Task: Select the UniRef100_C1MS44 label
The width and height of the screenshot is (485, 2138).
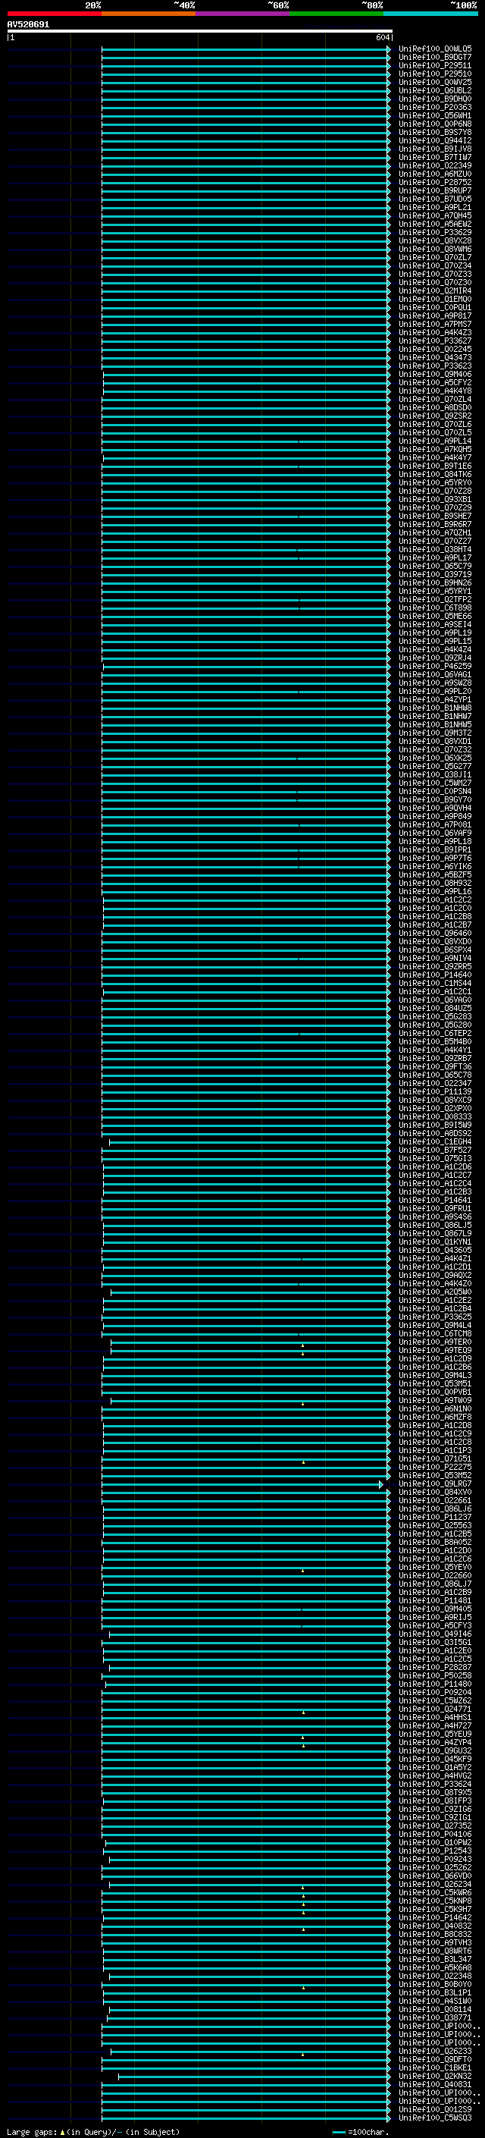Action: click(435, 983)
